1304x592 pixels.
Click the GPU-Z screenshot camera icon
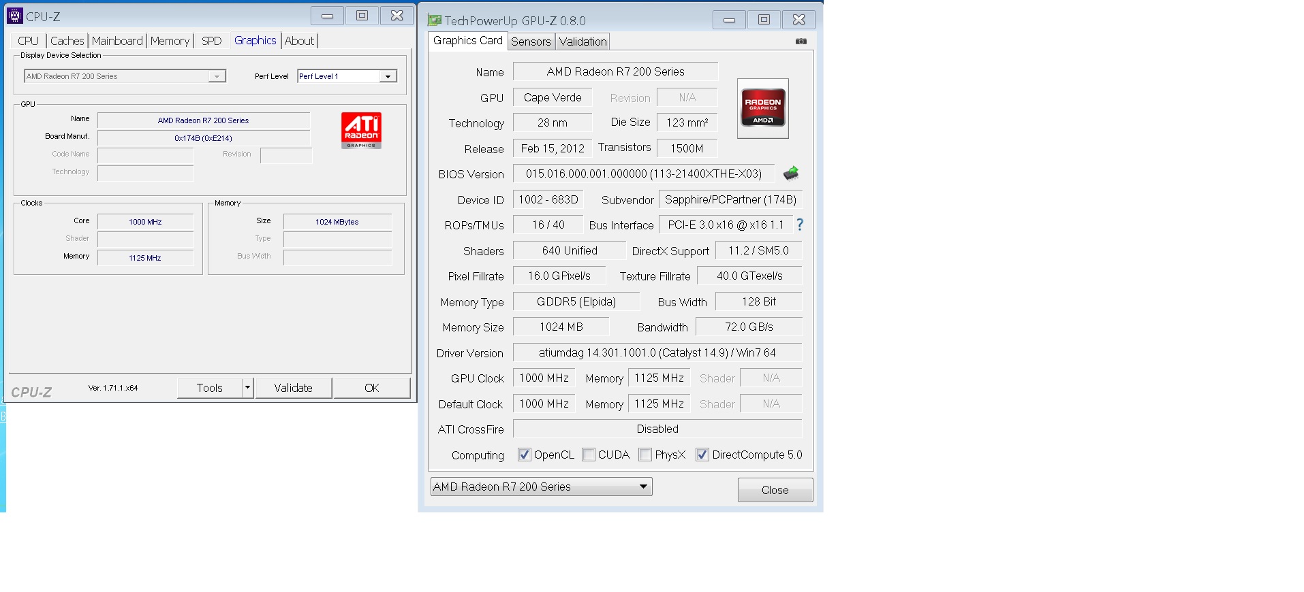pyautogui.click(x=801, y=42)
